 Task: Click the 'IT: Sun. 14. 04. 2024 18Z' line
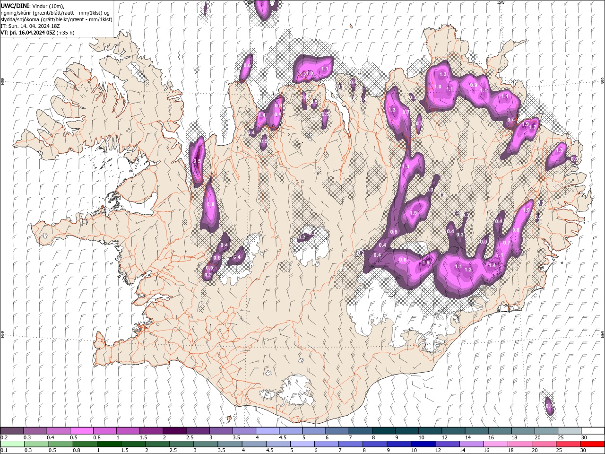[x=30, y=26]
